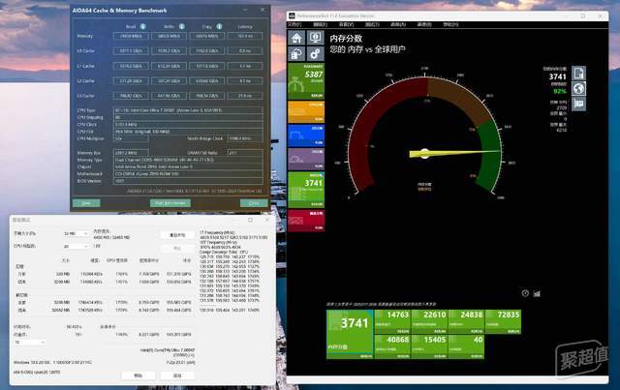The height and width of the screenshot is (390, 620).
Task: Select the purple 3D Graphics Mark tile
Action: pos(306,159)
